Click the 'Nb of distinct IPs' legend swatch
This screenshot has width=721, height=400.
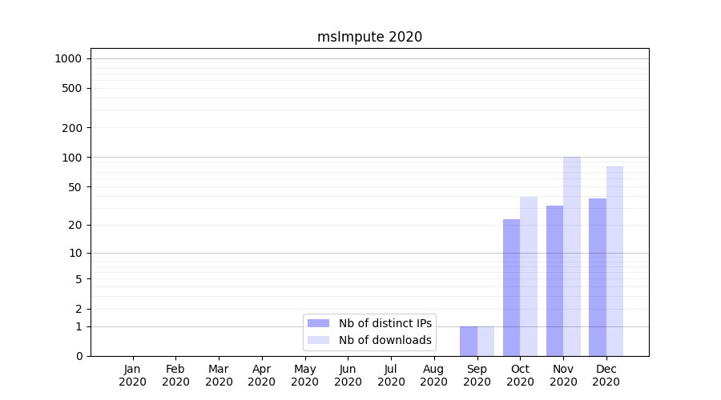coord(318,323)
